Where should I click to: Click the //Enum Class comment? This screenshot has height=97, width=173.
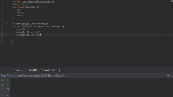(19, 4)
